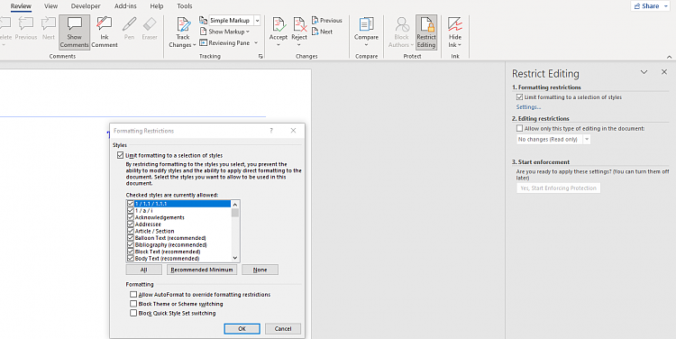Expand the Show Markup dropdown arrow
The height and width of the screenshot is (339, 676).
click(x=248, y=32)
